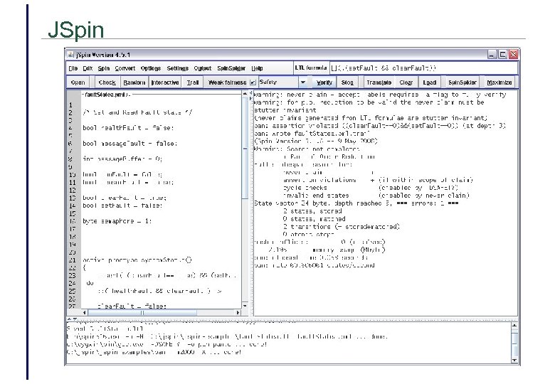Open the Safety verification mode dropdown
555x384 pixels.
coord(283,82)
